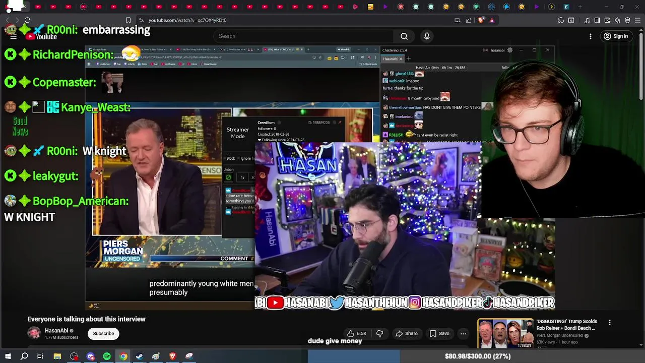Click the share page icon in address bar

pos(469,20)
